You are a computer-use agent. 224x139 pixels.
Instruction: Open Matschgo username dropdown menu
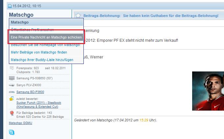tap(21, 15)
